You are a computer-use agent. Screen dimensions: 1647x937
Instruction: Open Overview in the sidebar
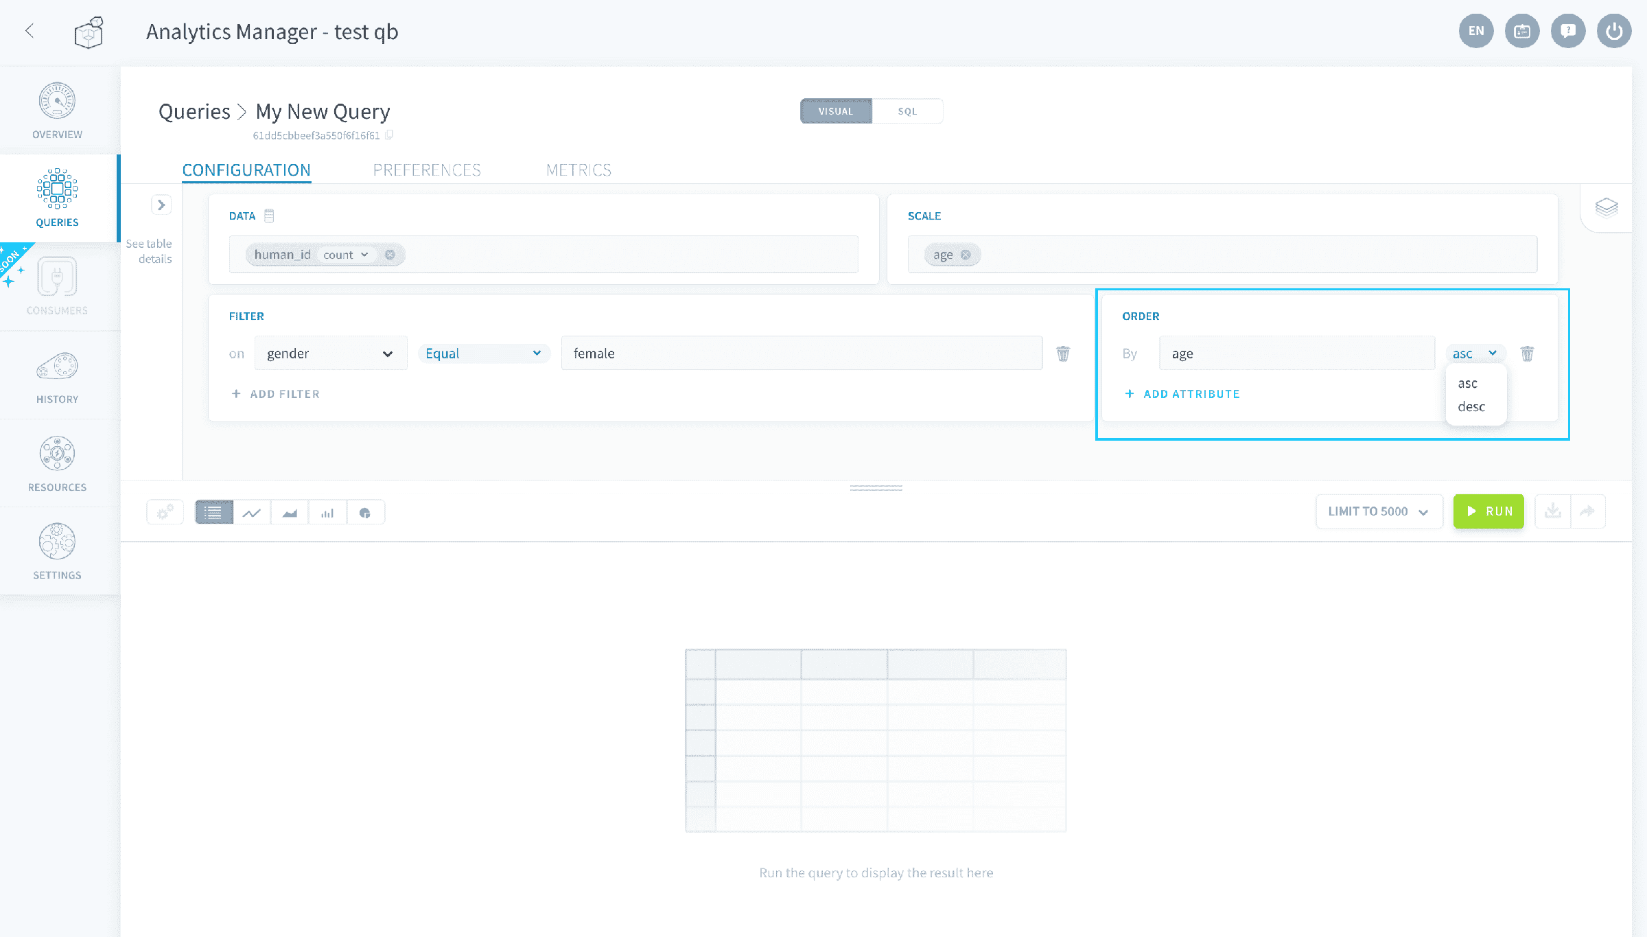[58, 111]
